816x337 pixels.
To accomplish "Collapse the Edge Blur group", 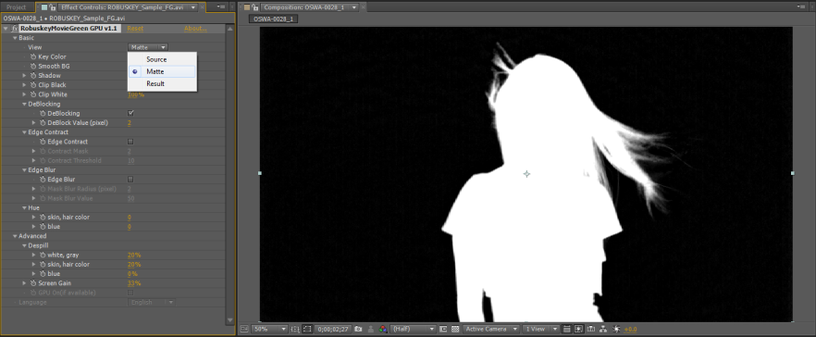I will pos(24,169).
